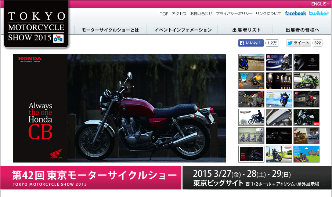
Task: Open the プライバシーポリシー link
Action: pos(234,14)
